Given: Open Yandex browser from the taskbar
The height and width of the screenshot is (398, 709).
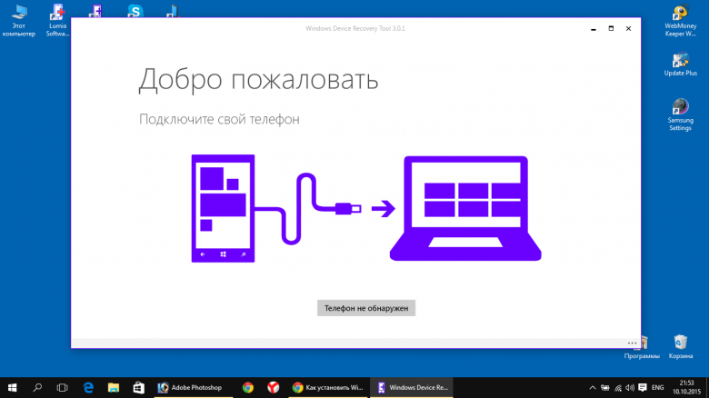Looking at the screenshot, I should [x=273, y=388].
